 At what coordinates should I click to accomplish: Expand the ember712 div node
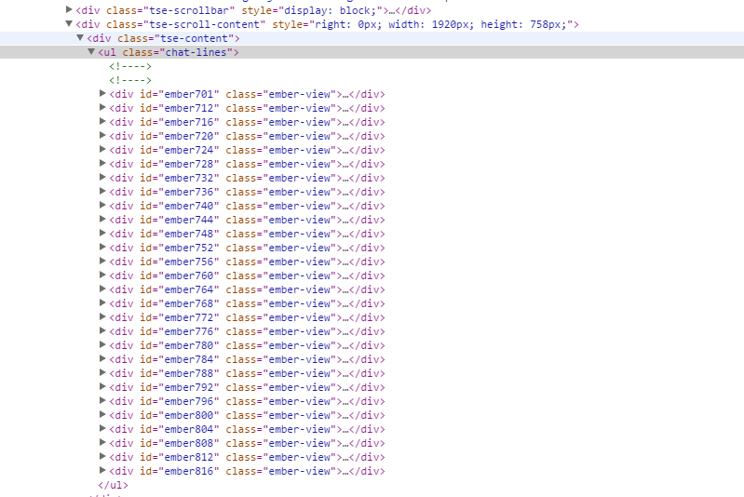coord(102,107)
